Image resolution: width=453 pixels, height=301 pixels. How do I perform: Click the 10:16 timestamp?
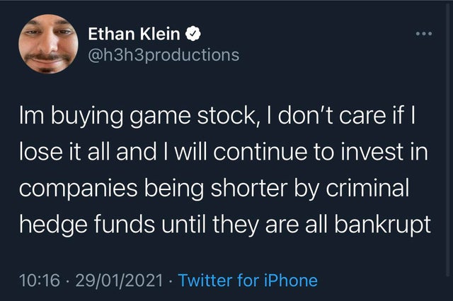tap(40, 281)
